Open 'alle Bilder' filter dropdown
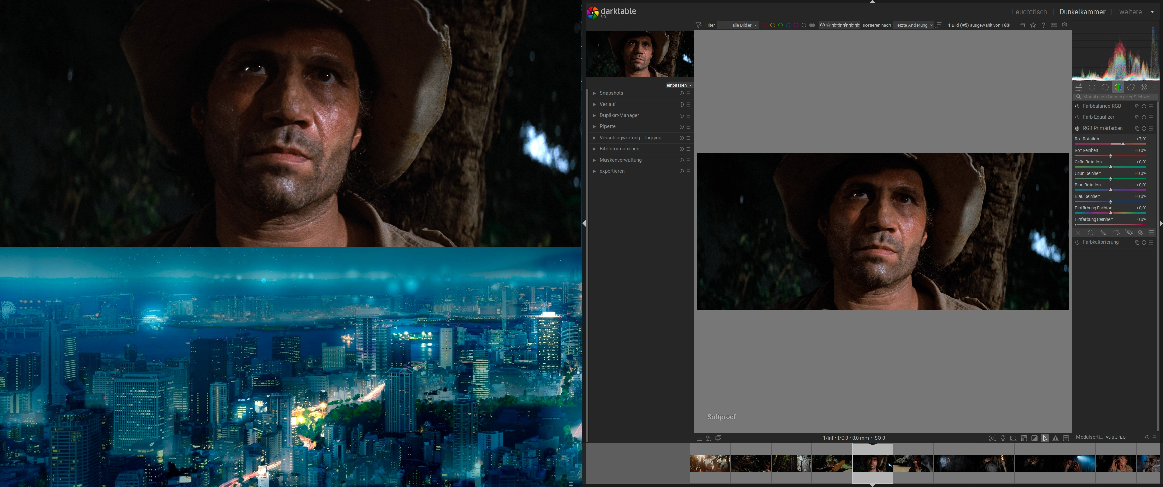Screen dimensions: 1163x487 (738, 25)
